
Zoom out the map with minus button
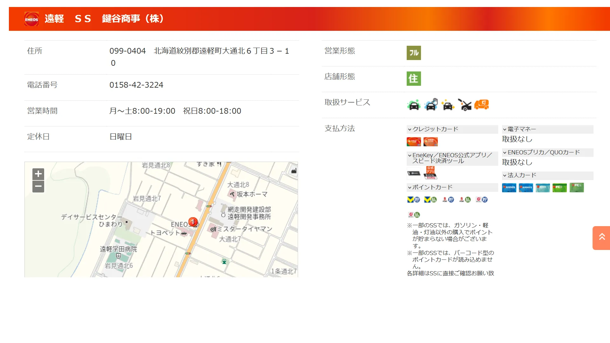pos(38,186)
